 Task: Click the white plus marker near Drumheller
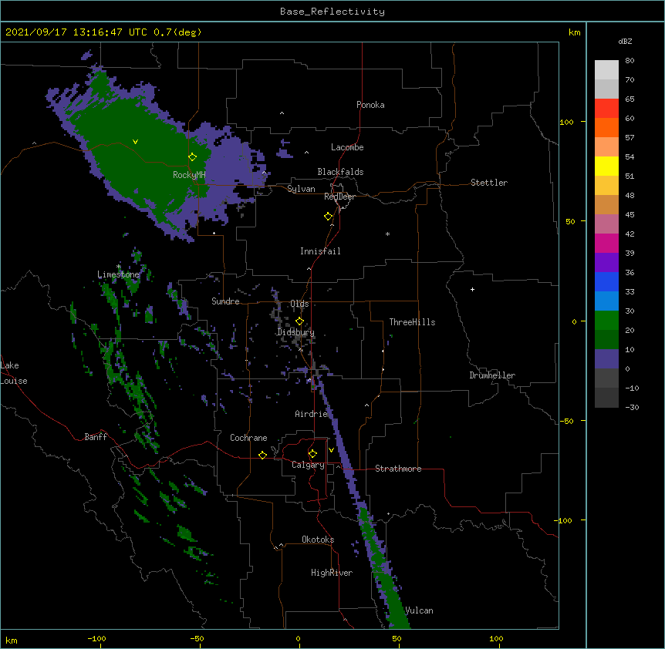click(x=472, y=289)
